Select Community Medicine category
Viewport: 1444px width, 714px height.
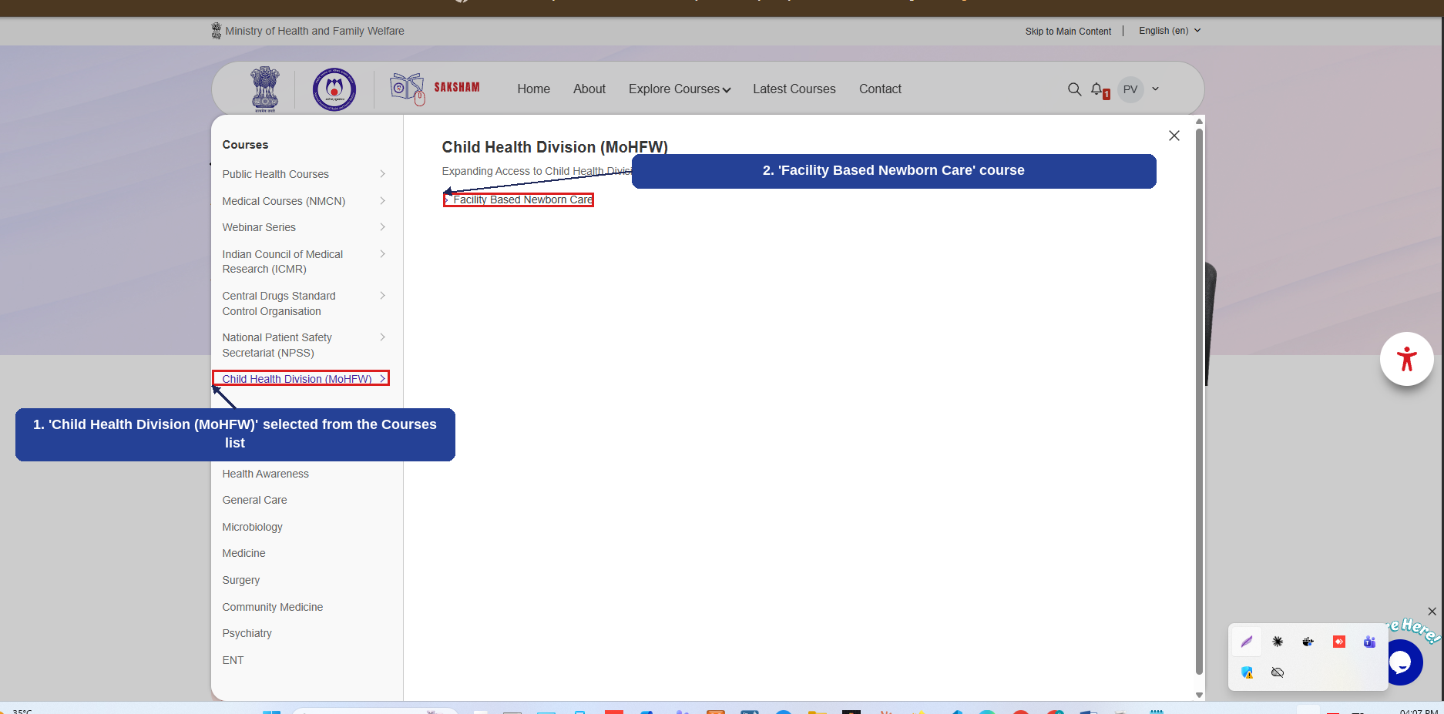273,607
